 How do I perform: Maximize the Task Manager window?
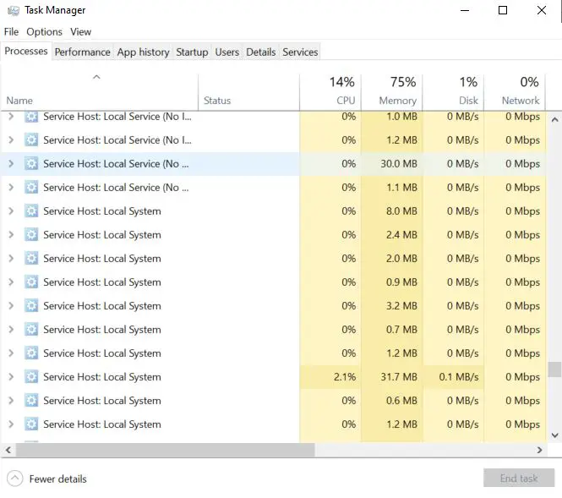pyautogui.click(x=503, y=10)
